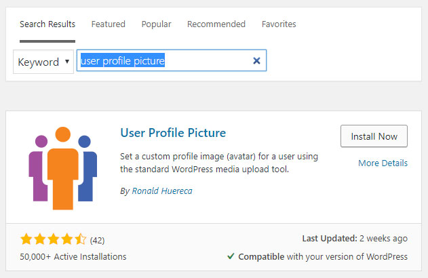Open the User Profile Picture plugin icon
This screenshot has width=428, height=278.
click(x=63, y=168)
